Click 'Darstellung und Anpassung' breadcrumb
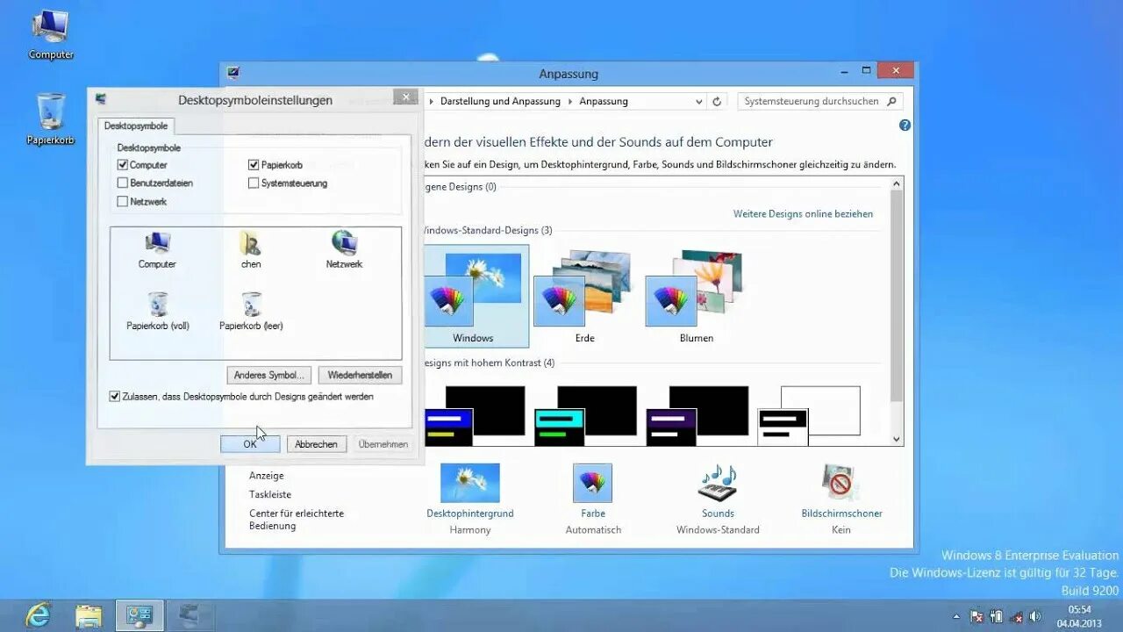 (500, 102)
